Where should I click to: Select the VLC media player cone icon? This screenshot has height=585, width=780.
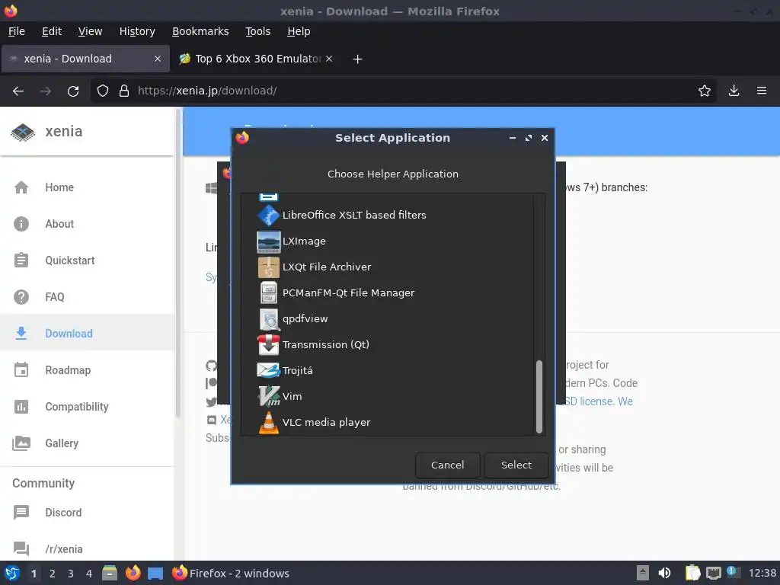(x=269, y=422)
